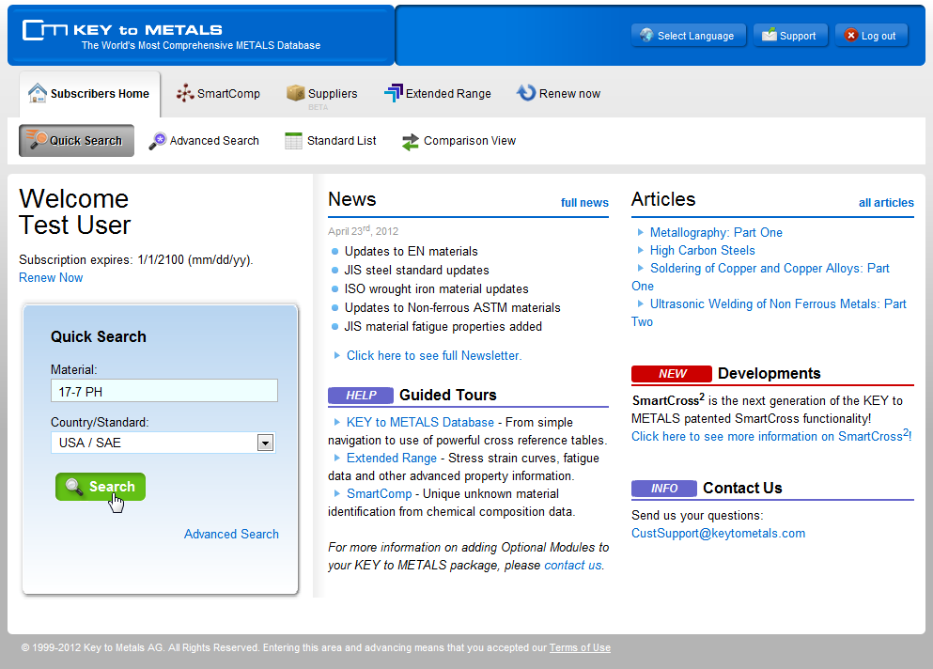This screenshot has height=669, width=933.
Task: Click the Log out button
Action: [x=871, y=36]
